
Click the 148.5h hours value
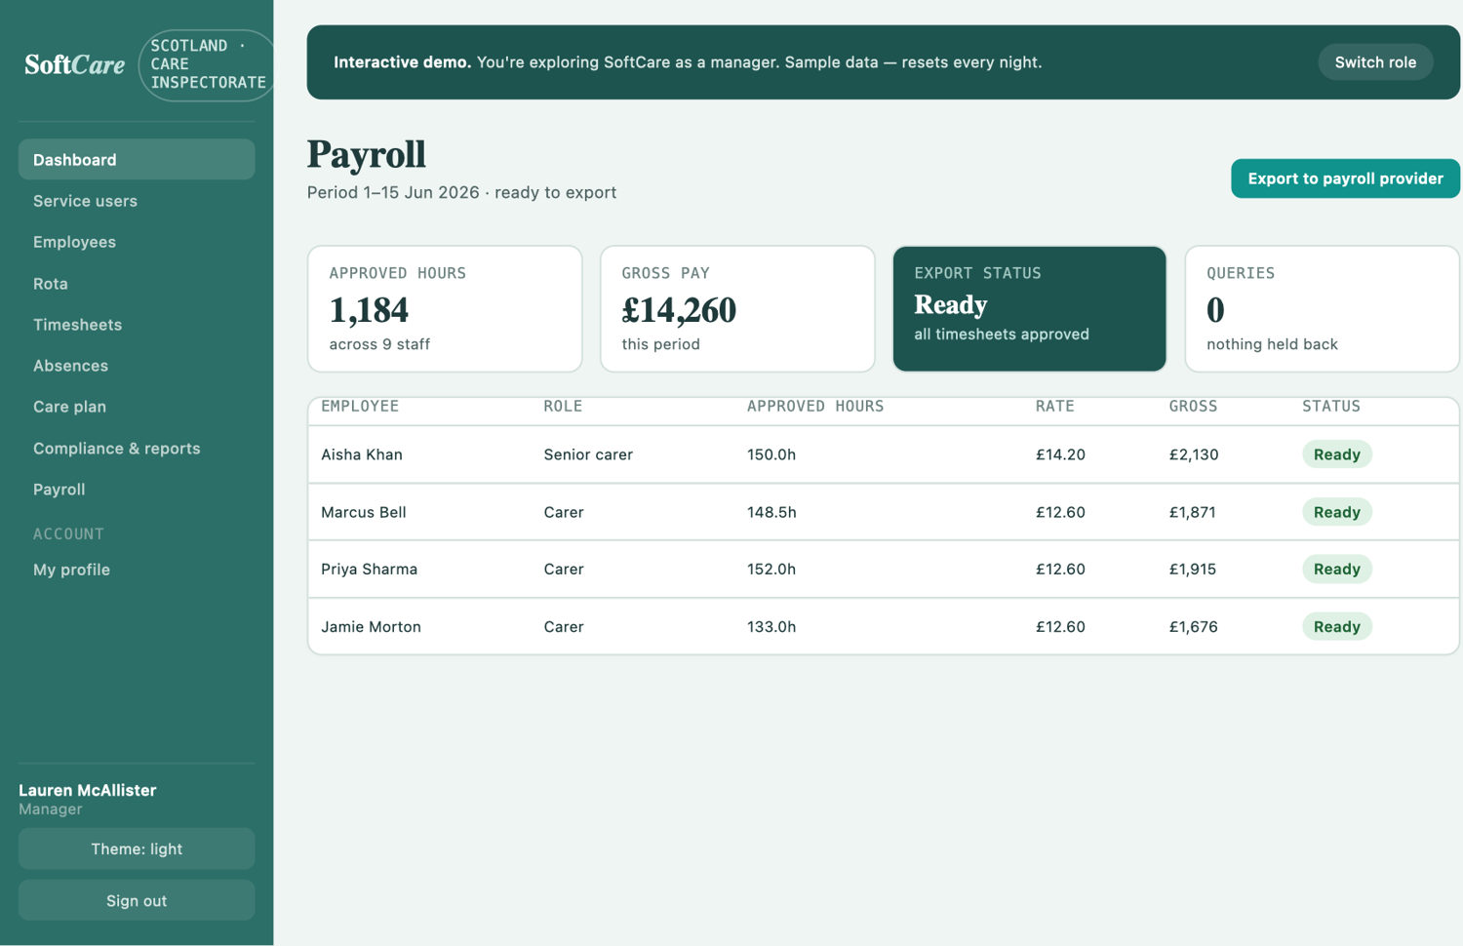(771, 512)
